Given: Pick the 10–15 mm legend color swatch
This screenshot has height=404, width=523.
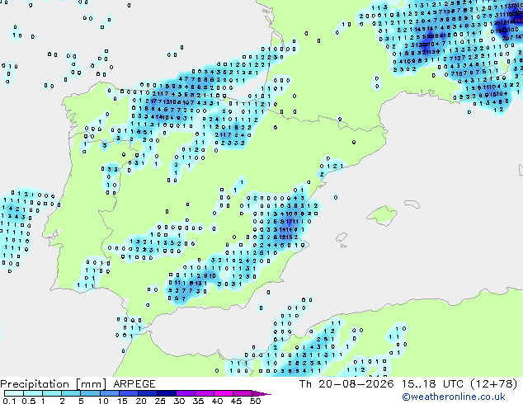Looking at the screenshot, I should [x=109, y=393].
